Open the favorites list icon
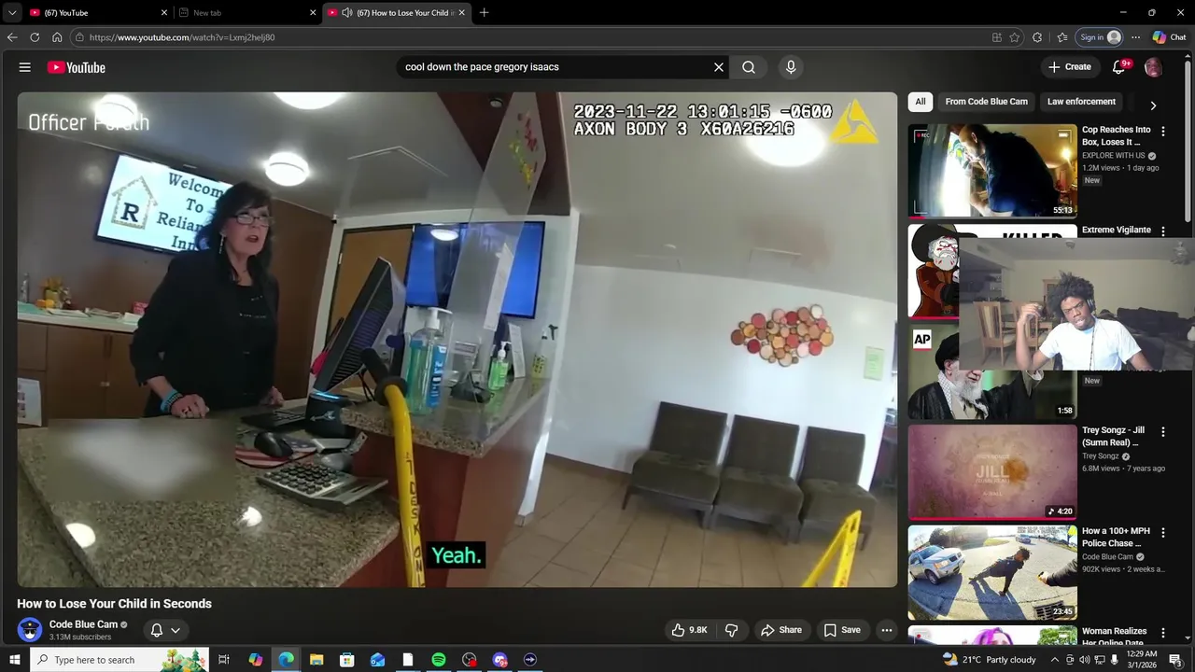 (x=1062, y=37)
